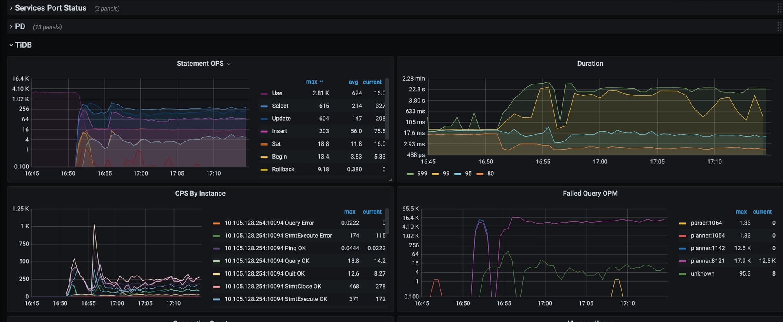
Task: Toggle the Select series in legend
Action: [280, 106]
